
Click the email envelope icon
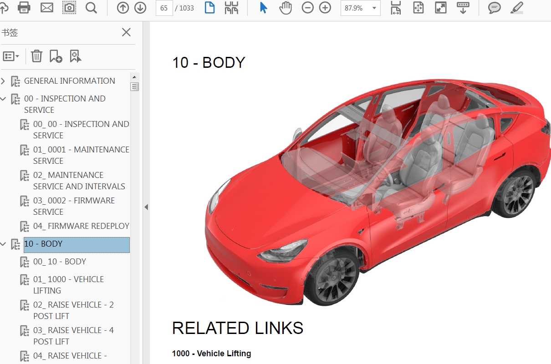pyautogui.click(x=47, y=8)
